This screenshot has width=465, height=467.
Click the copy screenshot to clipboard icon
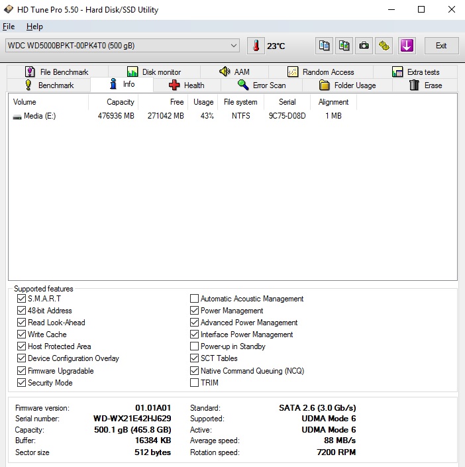point(344,46)
